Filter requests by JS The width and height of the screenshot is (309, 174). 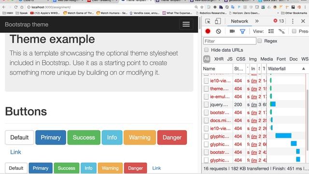click(x=230, y=59)
